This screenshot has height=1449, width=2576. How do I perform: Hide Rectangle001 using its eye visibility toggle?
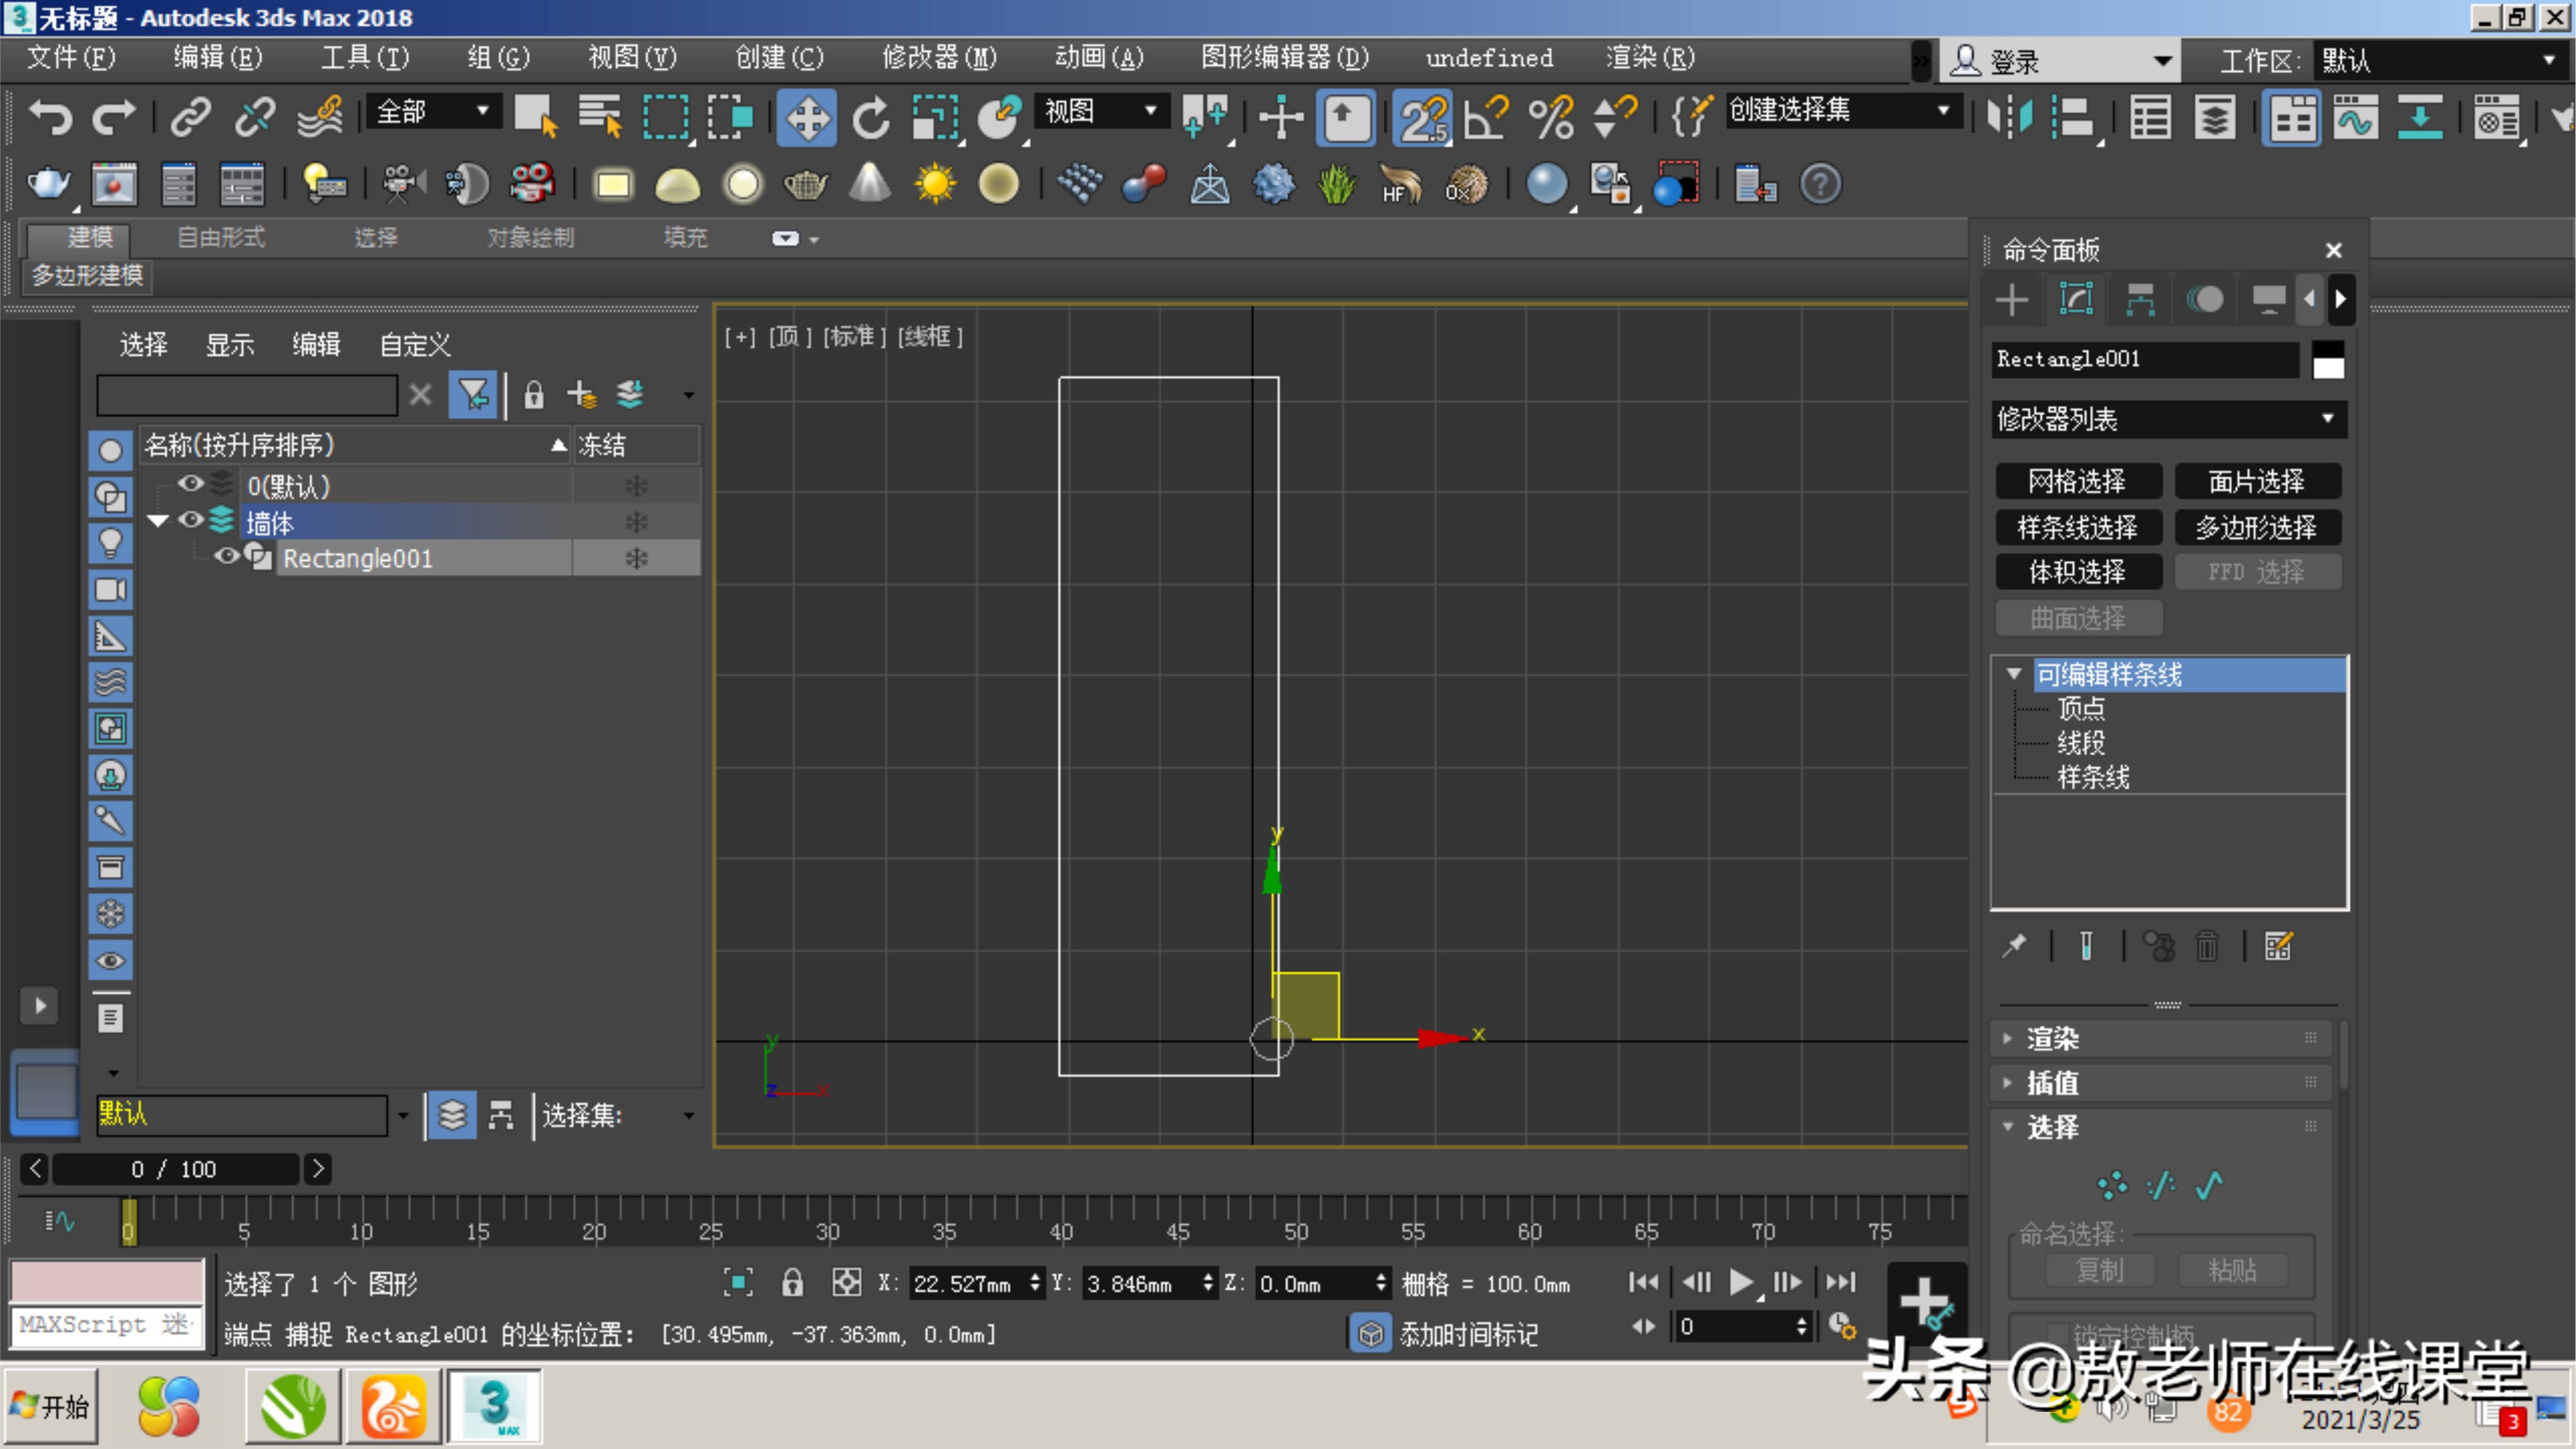226,557
